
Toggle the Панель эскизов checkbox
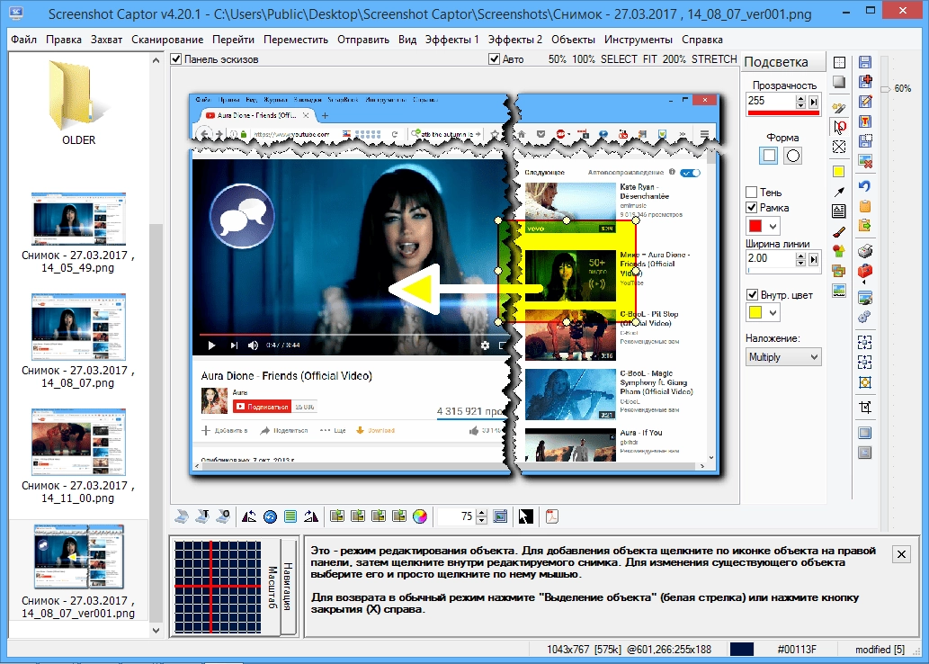click(176, 59)
